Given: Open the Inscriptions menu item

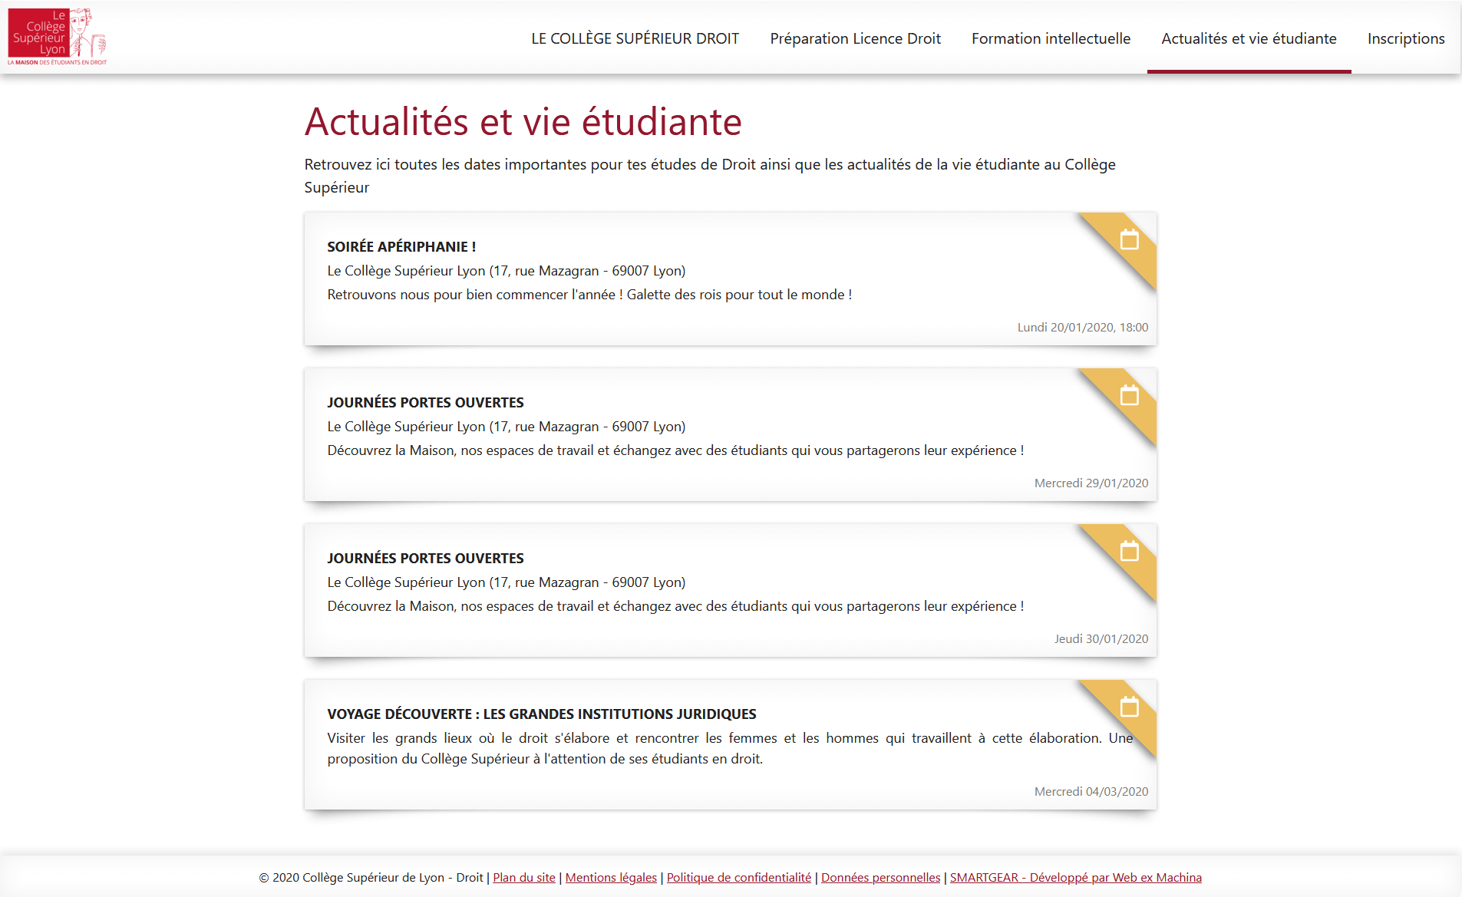Looking at the screenshot, I should pos(1406,38).
